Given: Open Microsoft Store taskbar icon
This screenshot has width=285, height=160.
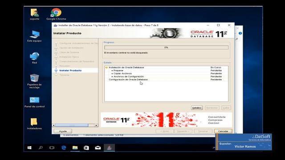Looking at the screenshot, I should (x=86, y=148).
